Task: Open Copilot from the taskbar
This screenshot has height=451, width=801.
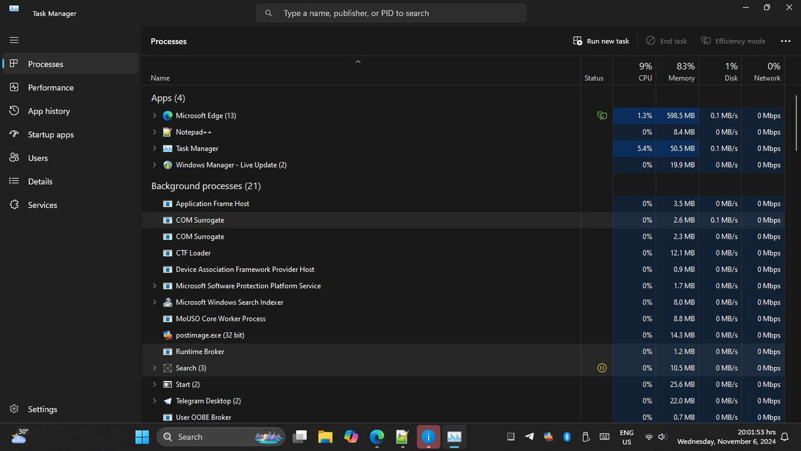Action: [351, 437]
